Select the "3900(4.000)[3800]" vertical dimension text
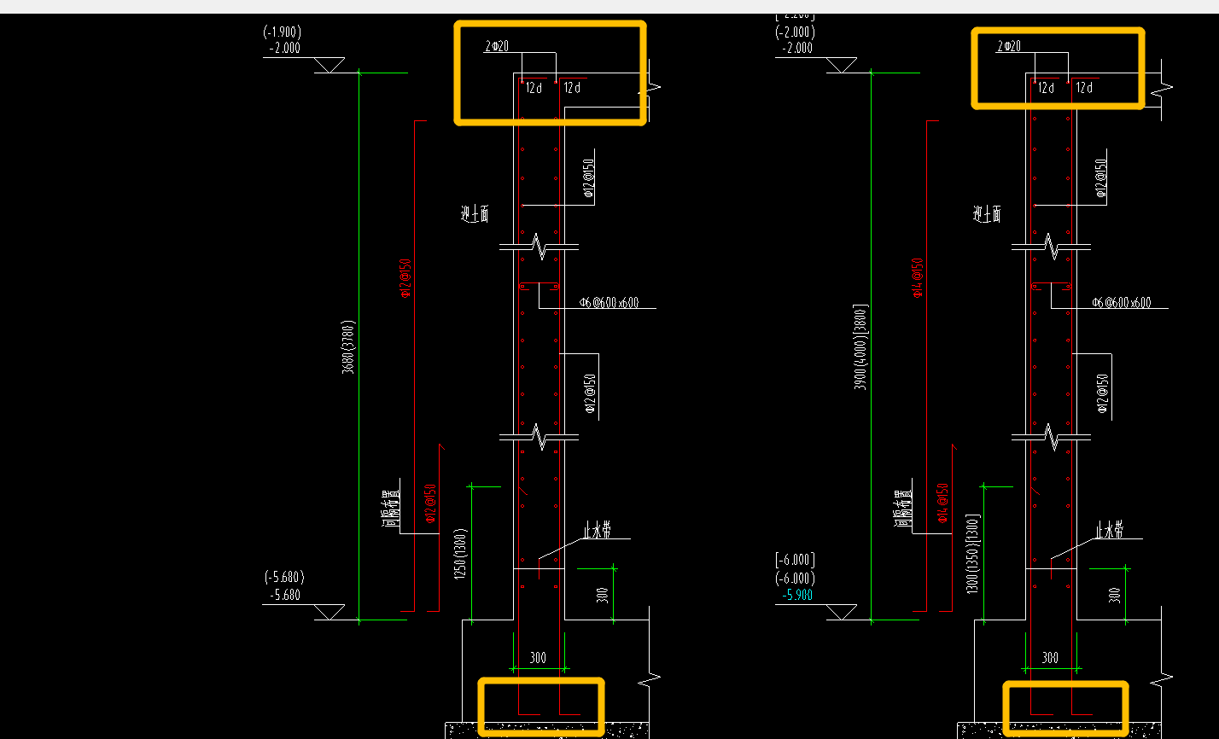This screenshot has height=739, width=1219. coord(860,346)
